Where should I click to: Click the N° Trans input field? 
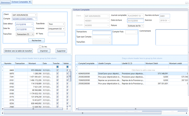click(x=56, y=34)
